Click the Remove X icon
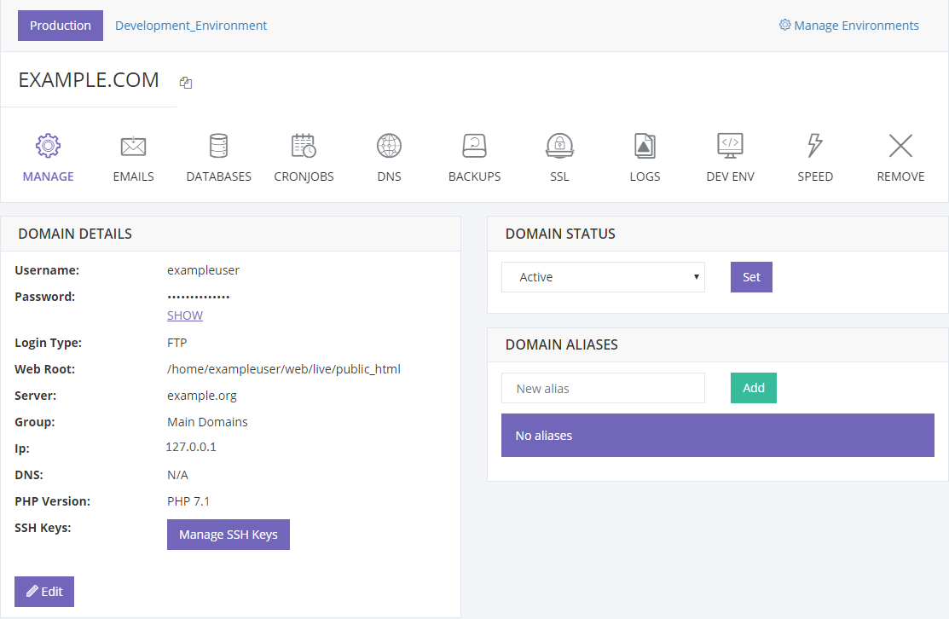 coord(900,147)
